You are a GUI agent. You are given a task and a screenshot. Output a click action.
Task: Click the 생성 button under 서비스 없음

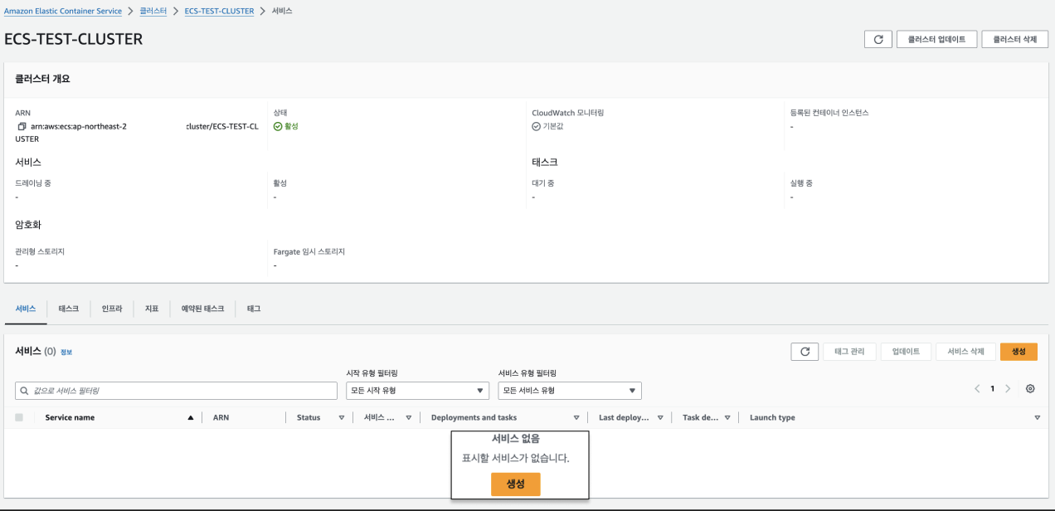pos(516,484)
